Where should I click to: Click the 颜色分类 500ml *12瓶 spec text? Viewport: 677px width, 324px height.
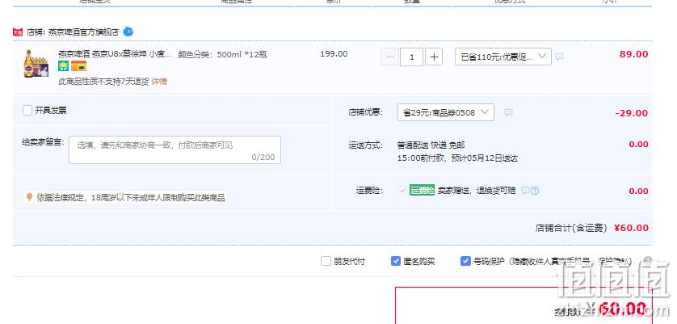click(x=222, y=54)
